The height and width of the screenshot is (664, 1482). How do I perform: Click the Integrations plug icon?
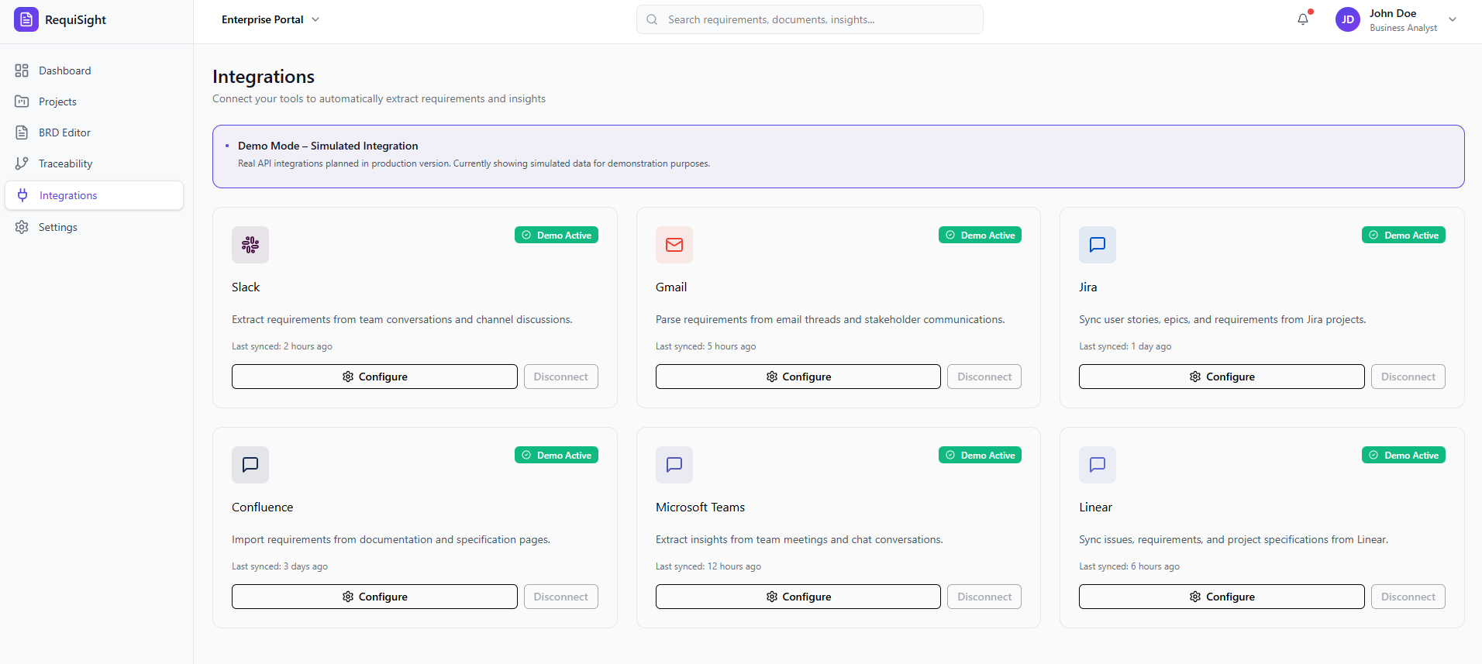click(22, 195)
